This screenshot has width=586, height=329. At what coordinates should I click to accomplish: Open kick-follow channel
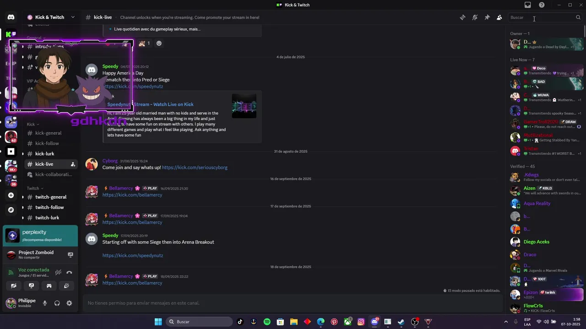coord(50,143)
